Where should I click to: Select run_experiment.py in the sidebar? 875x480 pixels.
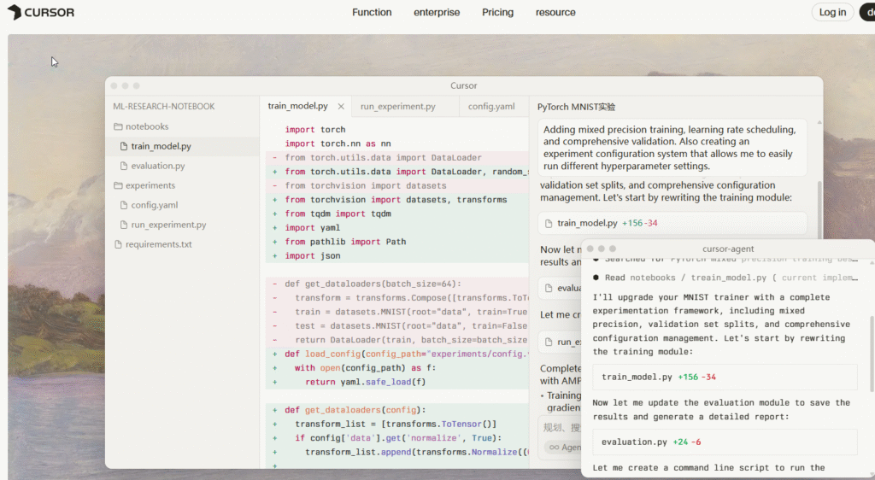(x=167, y=225)
